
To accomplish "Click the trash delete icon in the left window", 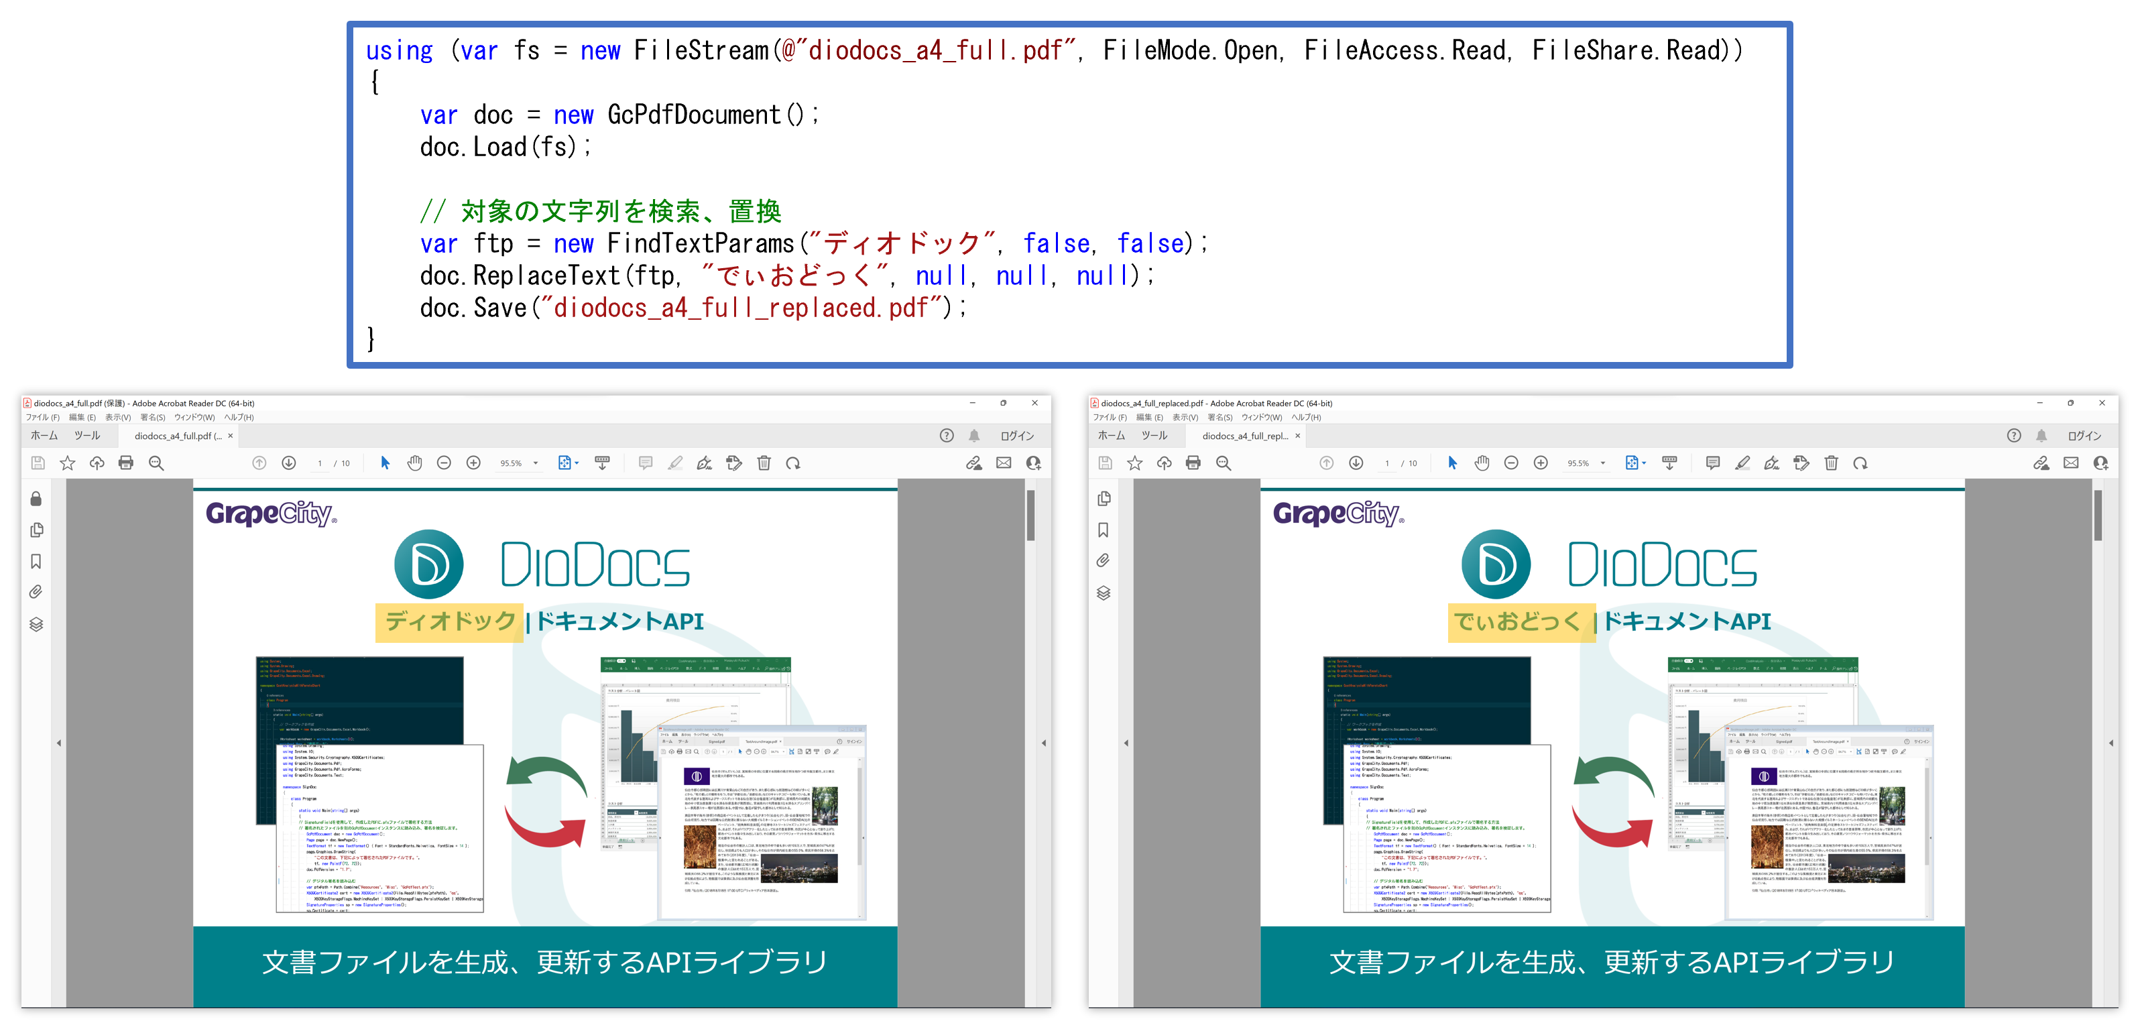I will click(x=764, y=463).
